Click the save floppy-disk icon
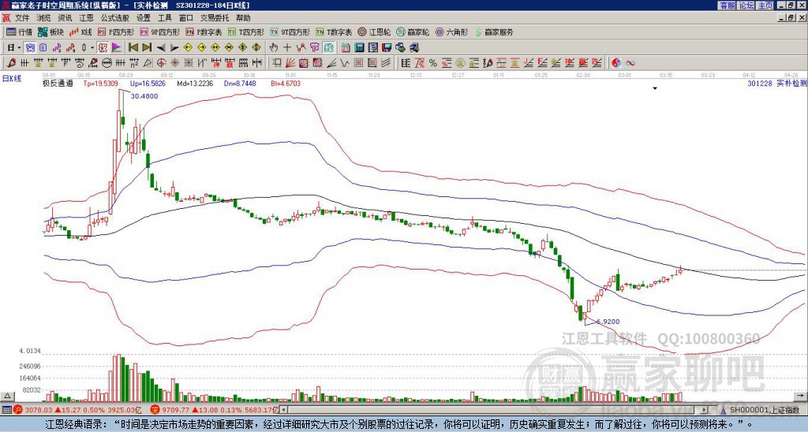 pyautogui.click(x=387, y=48)
